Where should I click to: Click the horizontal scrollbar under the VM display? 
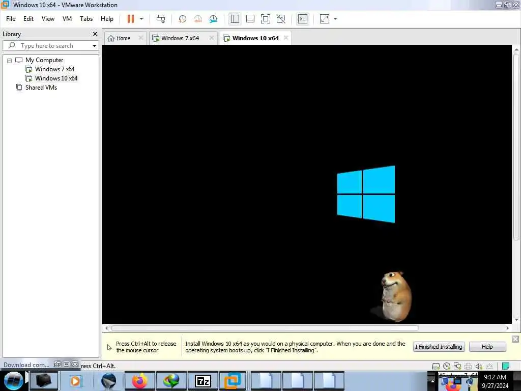tap(265, 328)
